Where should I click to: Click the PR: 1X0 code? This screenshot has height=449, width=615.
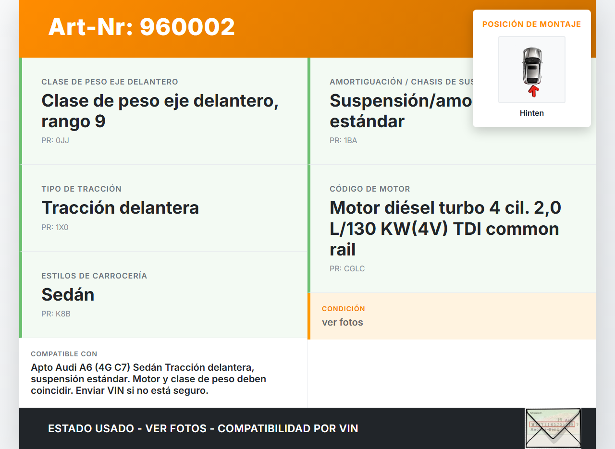pyautogui.click(x=55, y=228)
